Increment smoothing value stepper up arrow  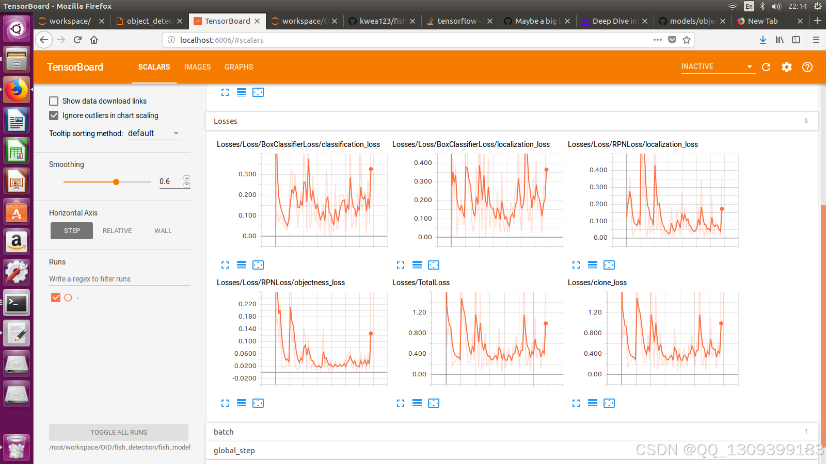pyautogui.click(x=187, y=178)
